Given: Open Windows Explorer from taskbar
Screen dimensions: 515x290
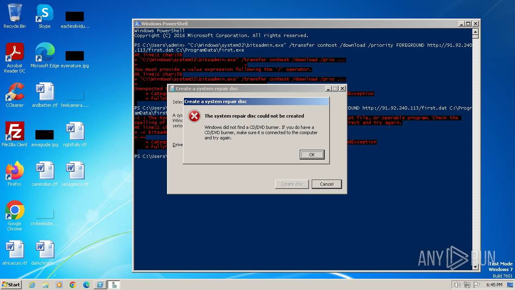Looking at the screenshot, I should pos(45,285).
